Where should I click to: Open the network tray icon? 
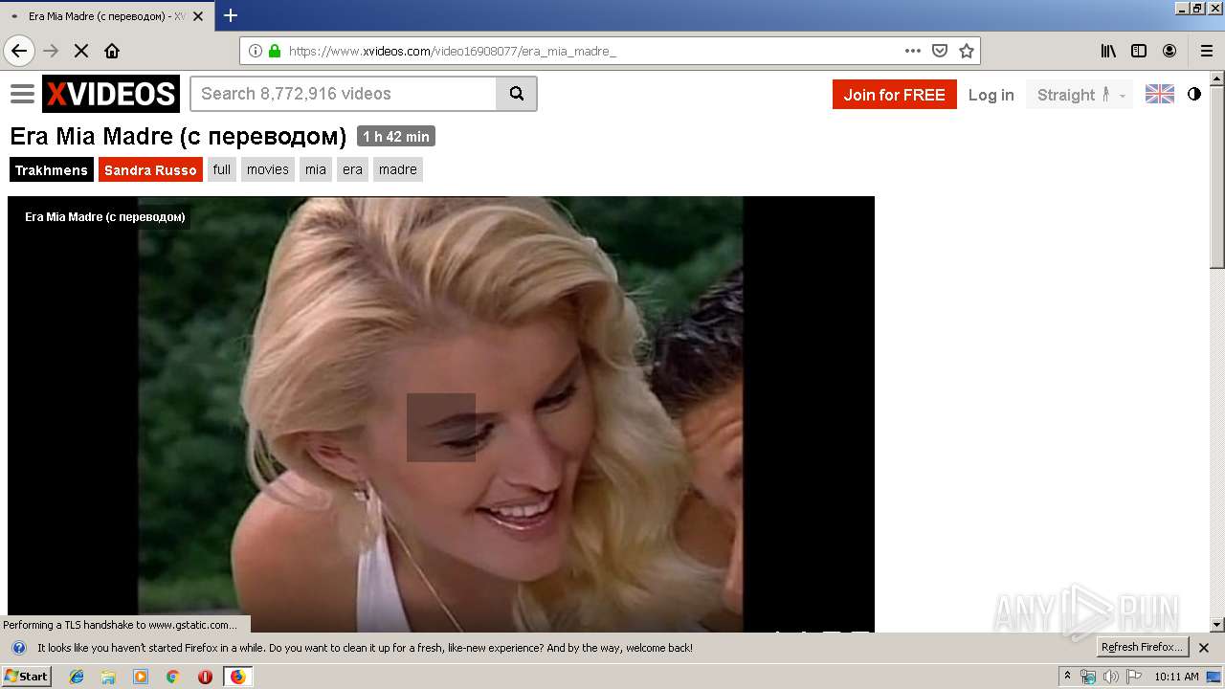click(x=1088, y=677)
